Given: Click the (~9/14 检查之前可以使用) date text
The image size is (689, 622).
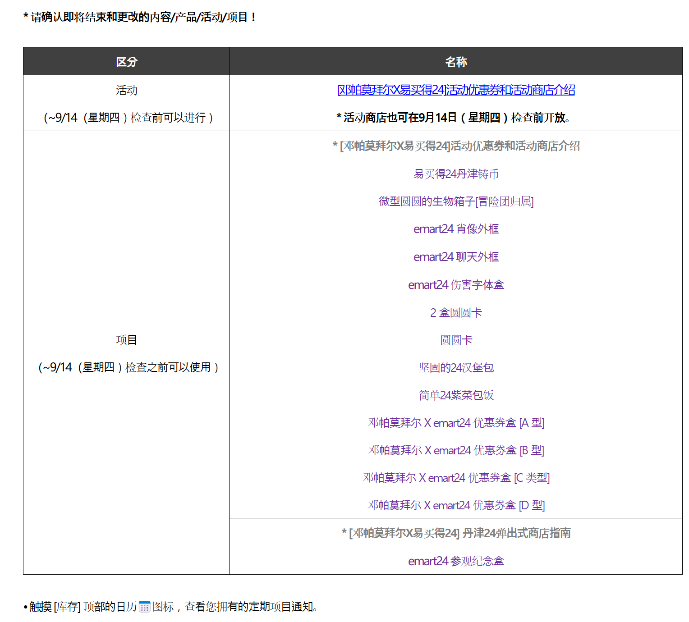Looking at the screenshot, I should [x=128, y=367].
